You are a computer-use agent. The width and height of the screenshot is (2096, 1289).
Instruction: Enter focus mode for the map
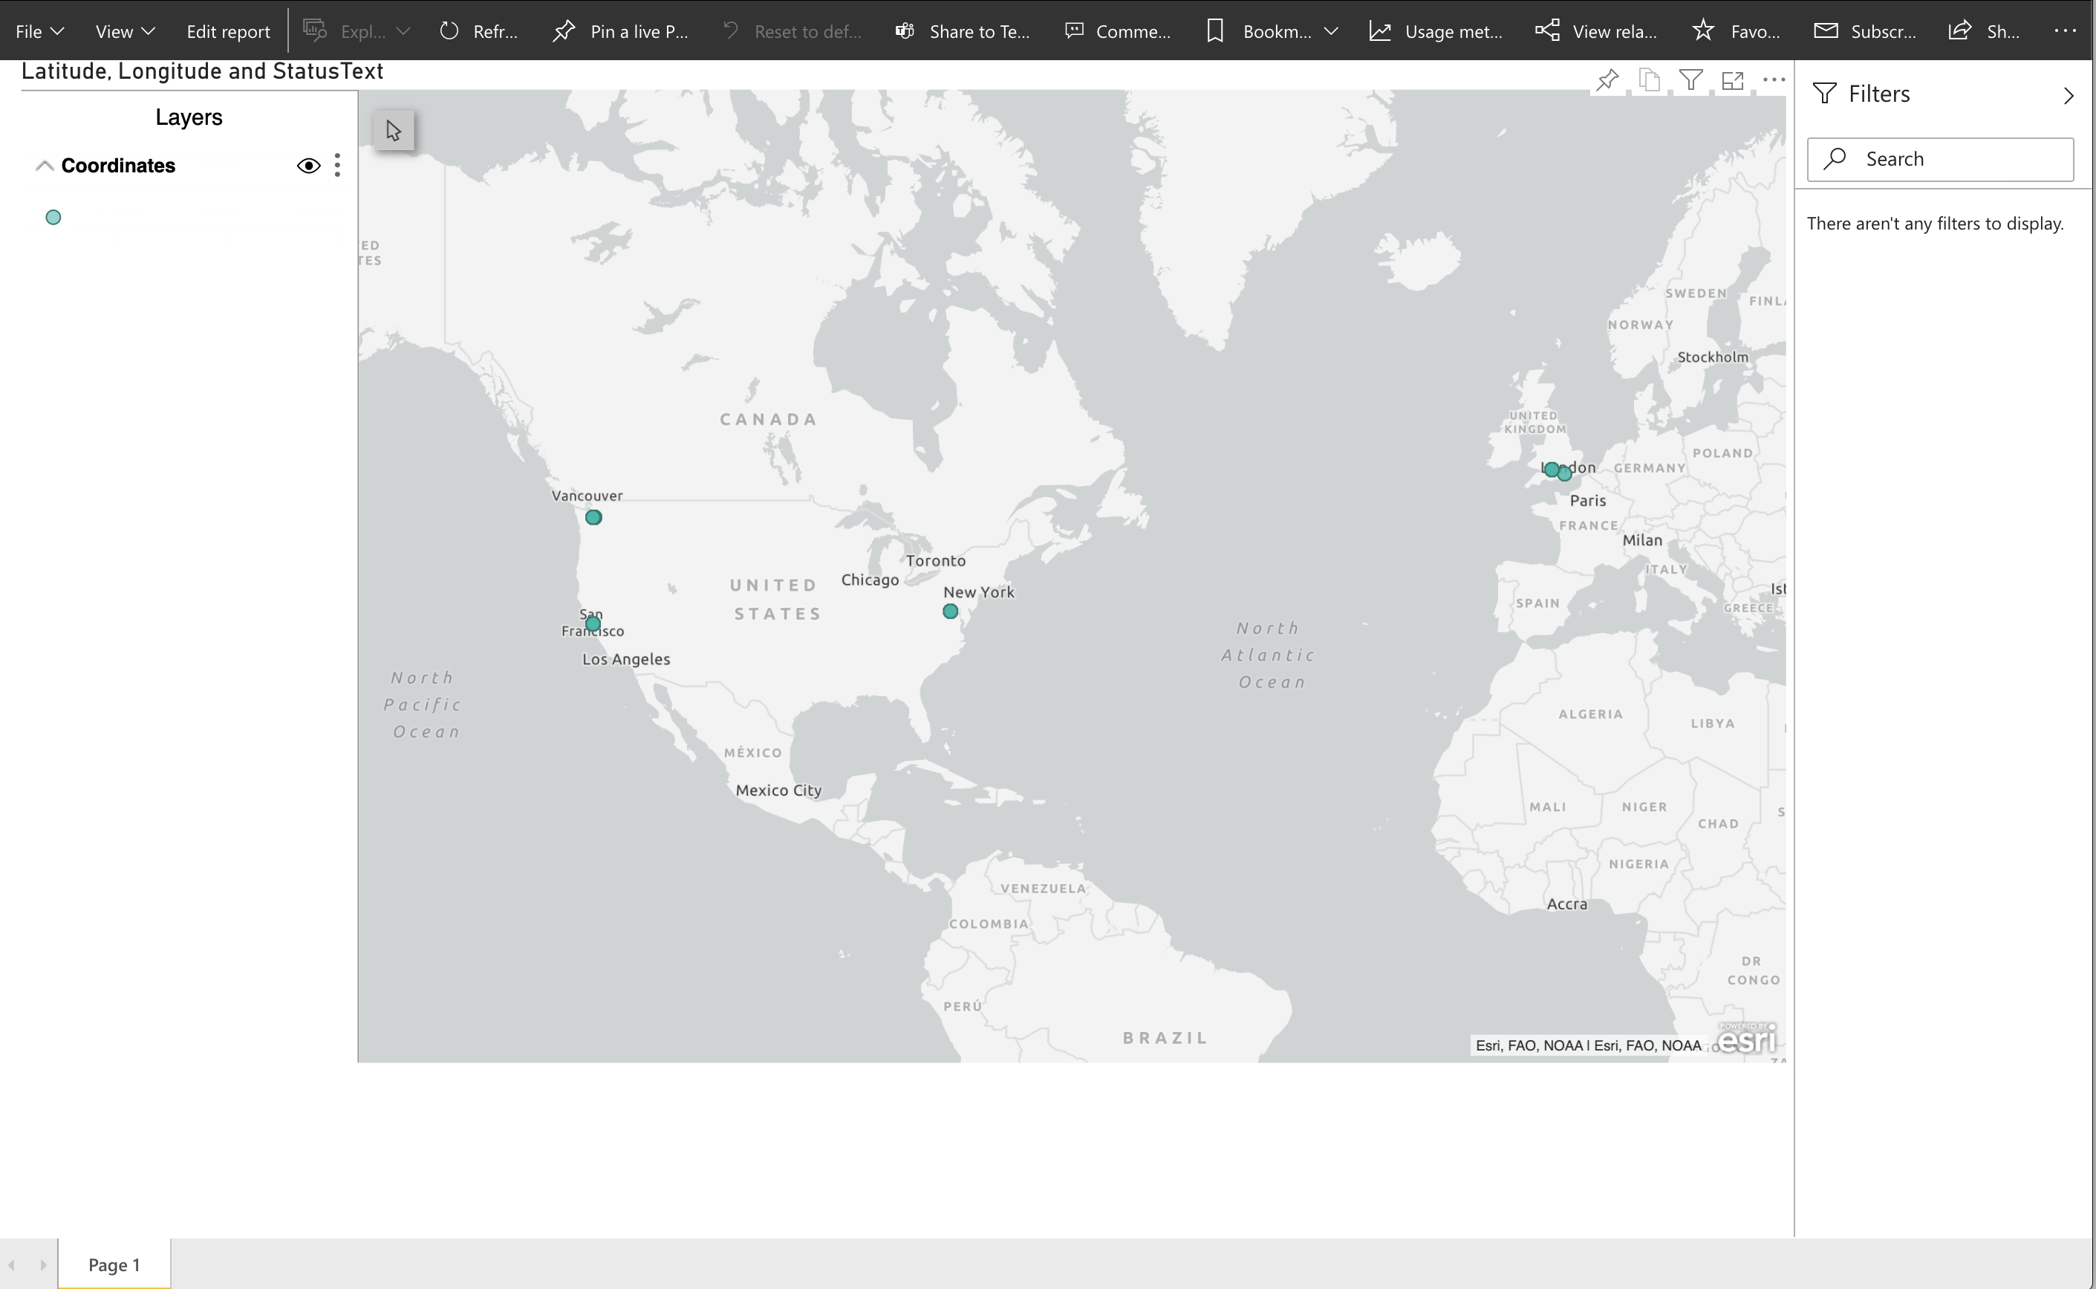(1732, 80)
